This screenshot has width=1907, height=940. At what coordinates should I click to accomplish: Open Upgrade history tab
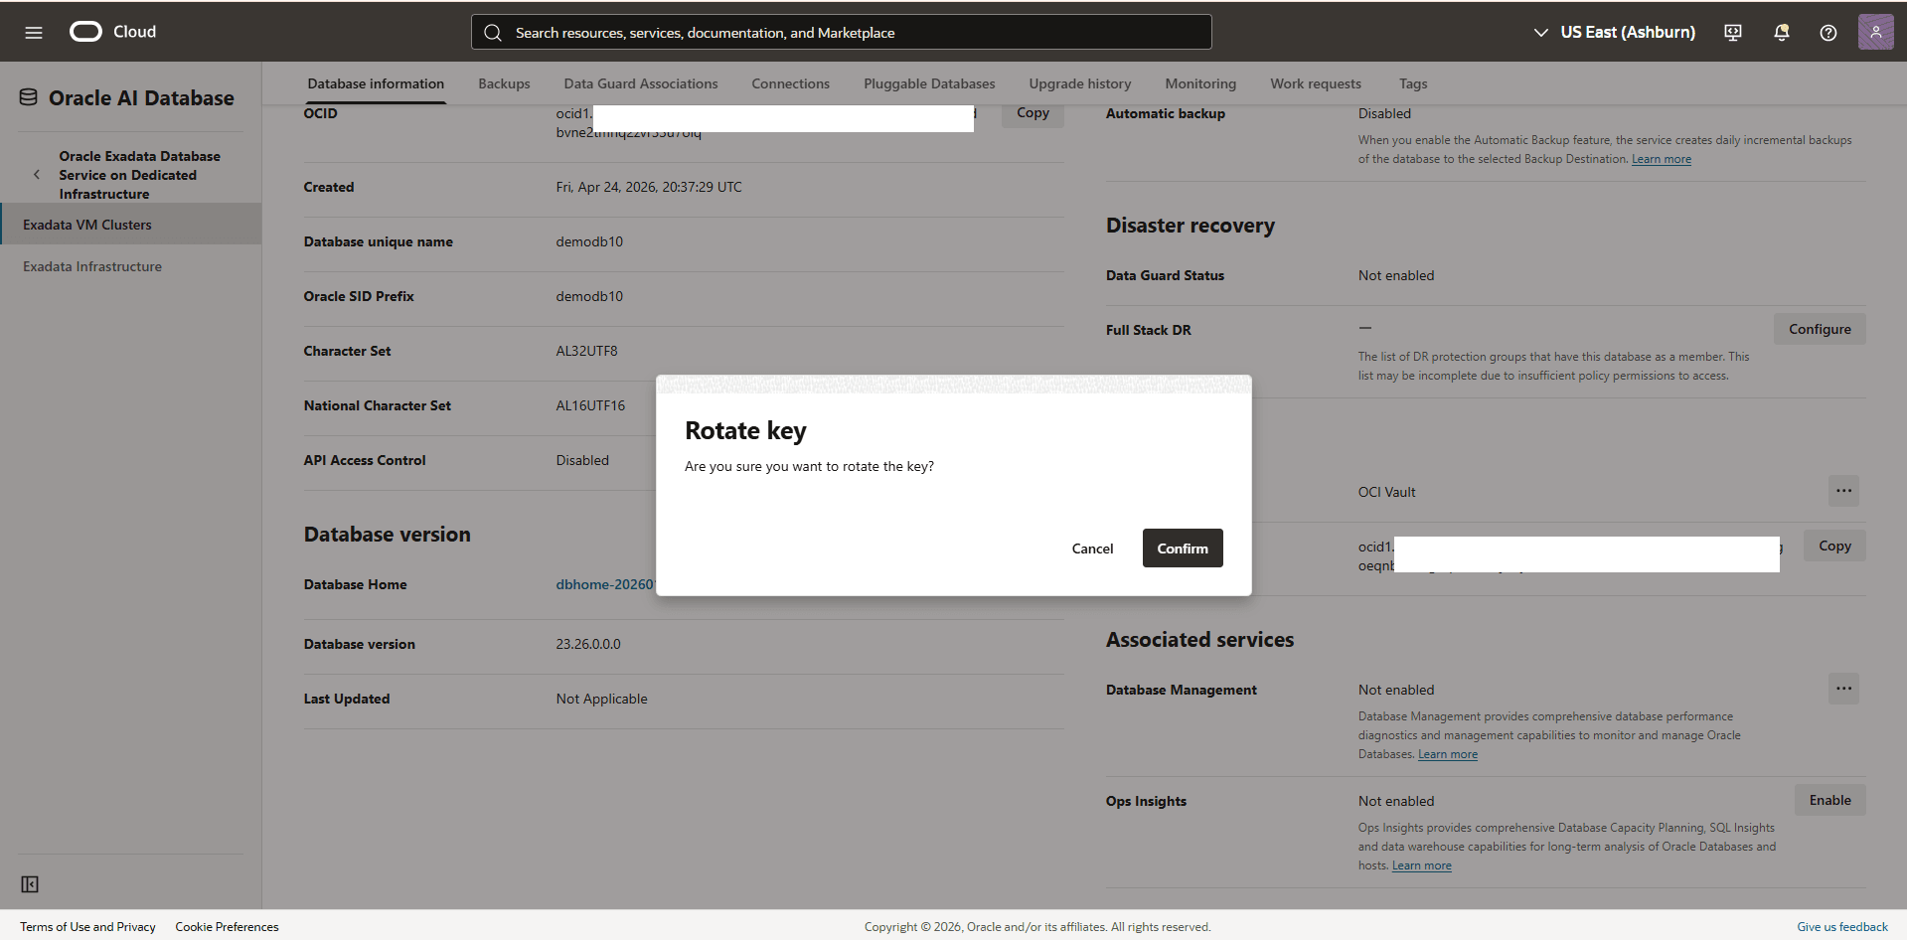tap(1080, 83)
